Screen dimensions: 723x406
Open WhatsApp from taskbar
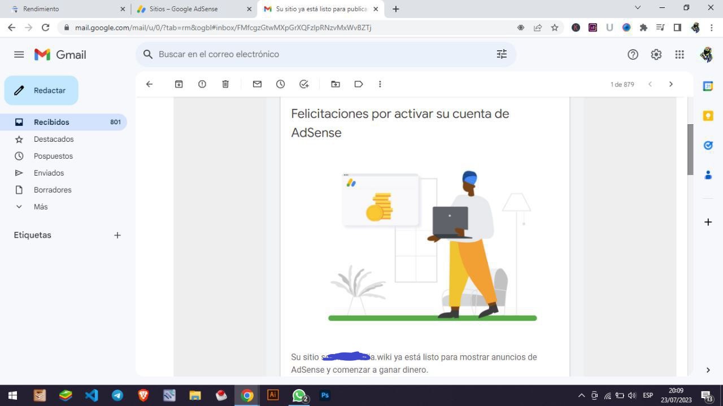tap(299, 395)
